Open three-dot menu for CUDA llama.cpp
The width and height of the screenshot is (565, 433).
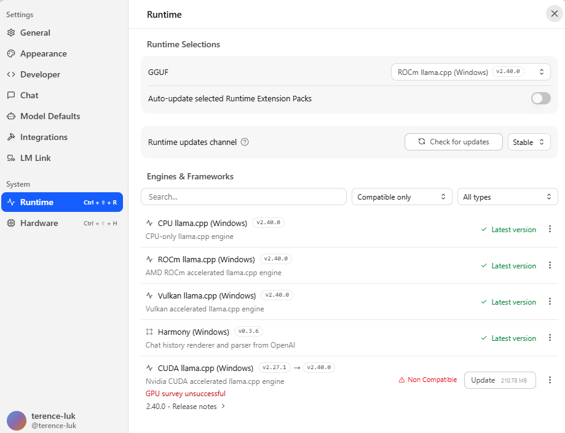click(x=550, y=380)
